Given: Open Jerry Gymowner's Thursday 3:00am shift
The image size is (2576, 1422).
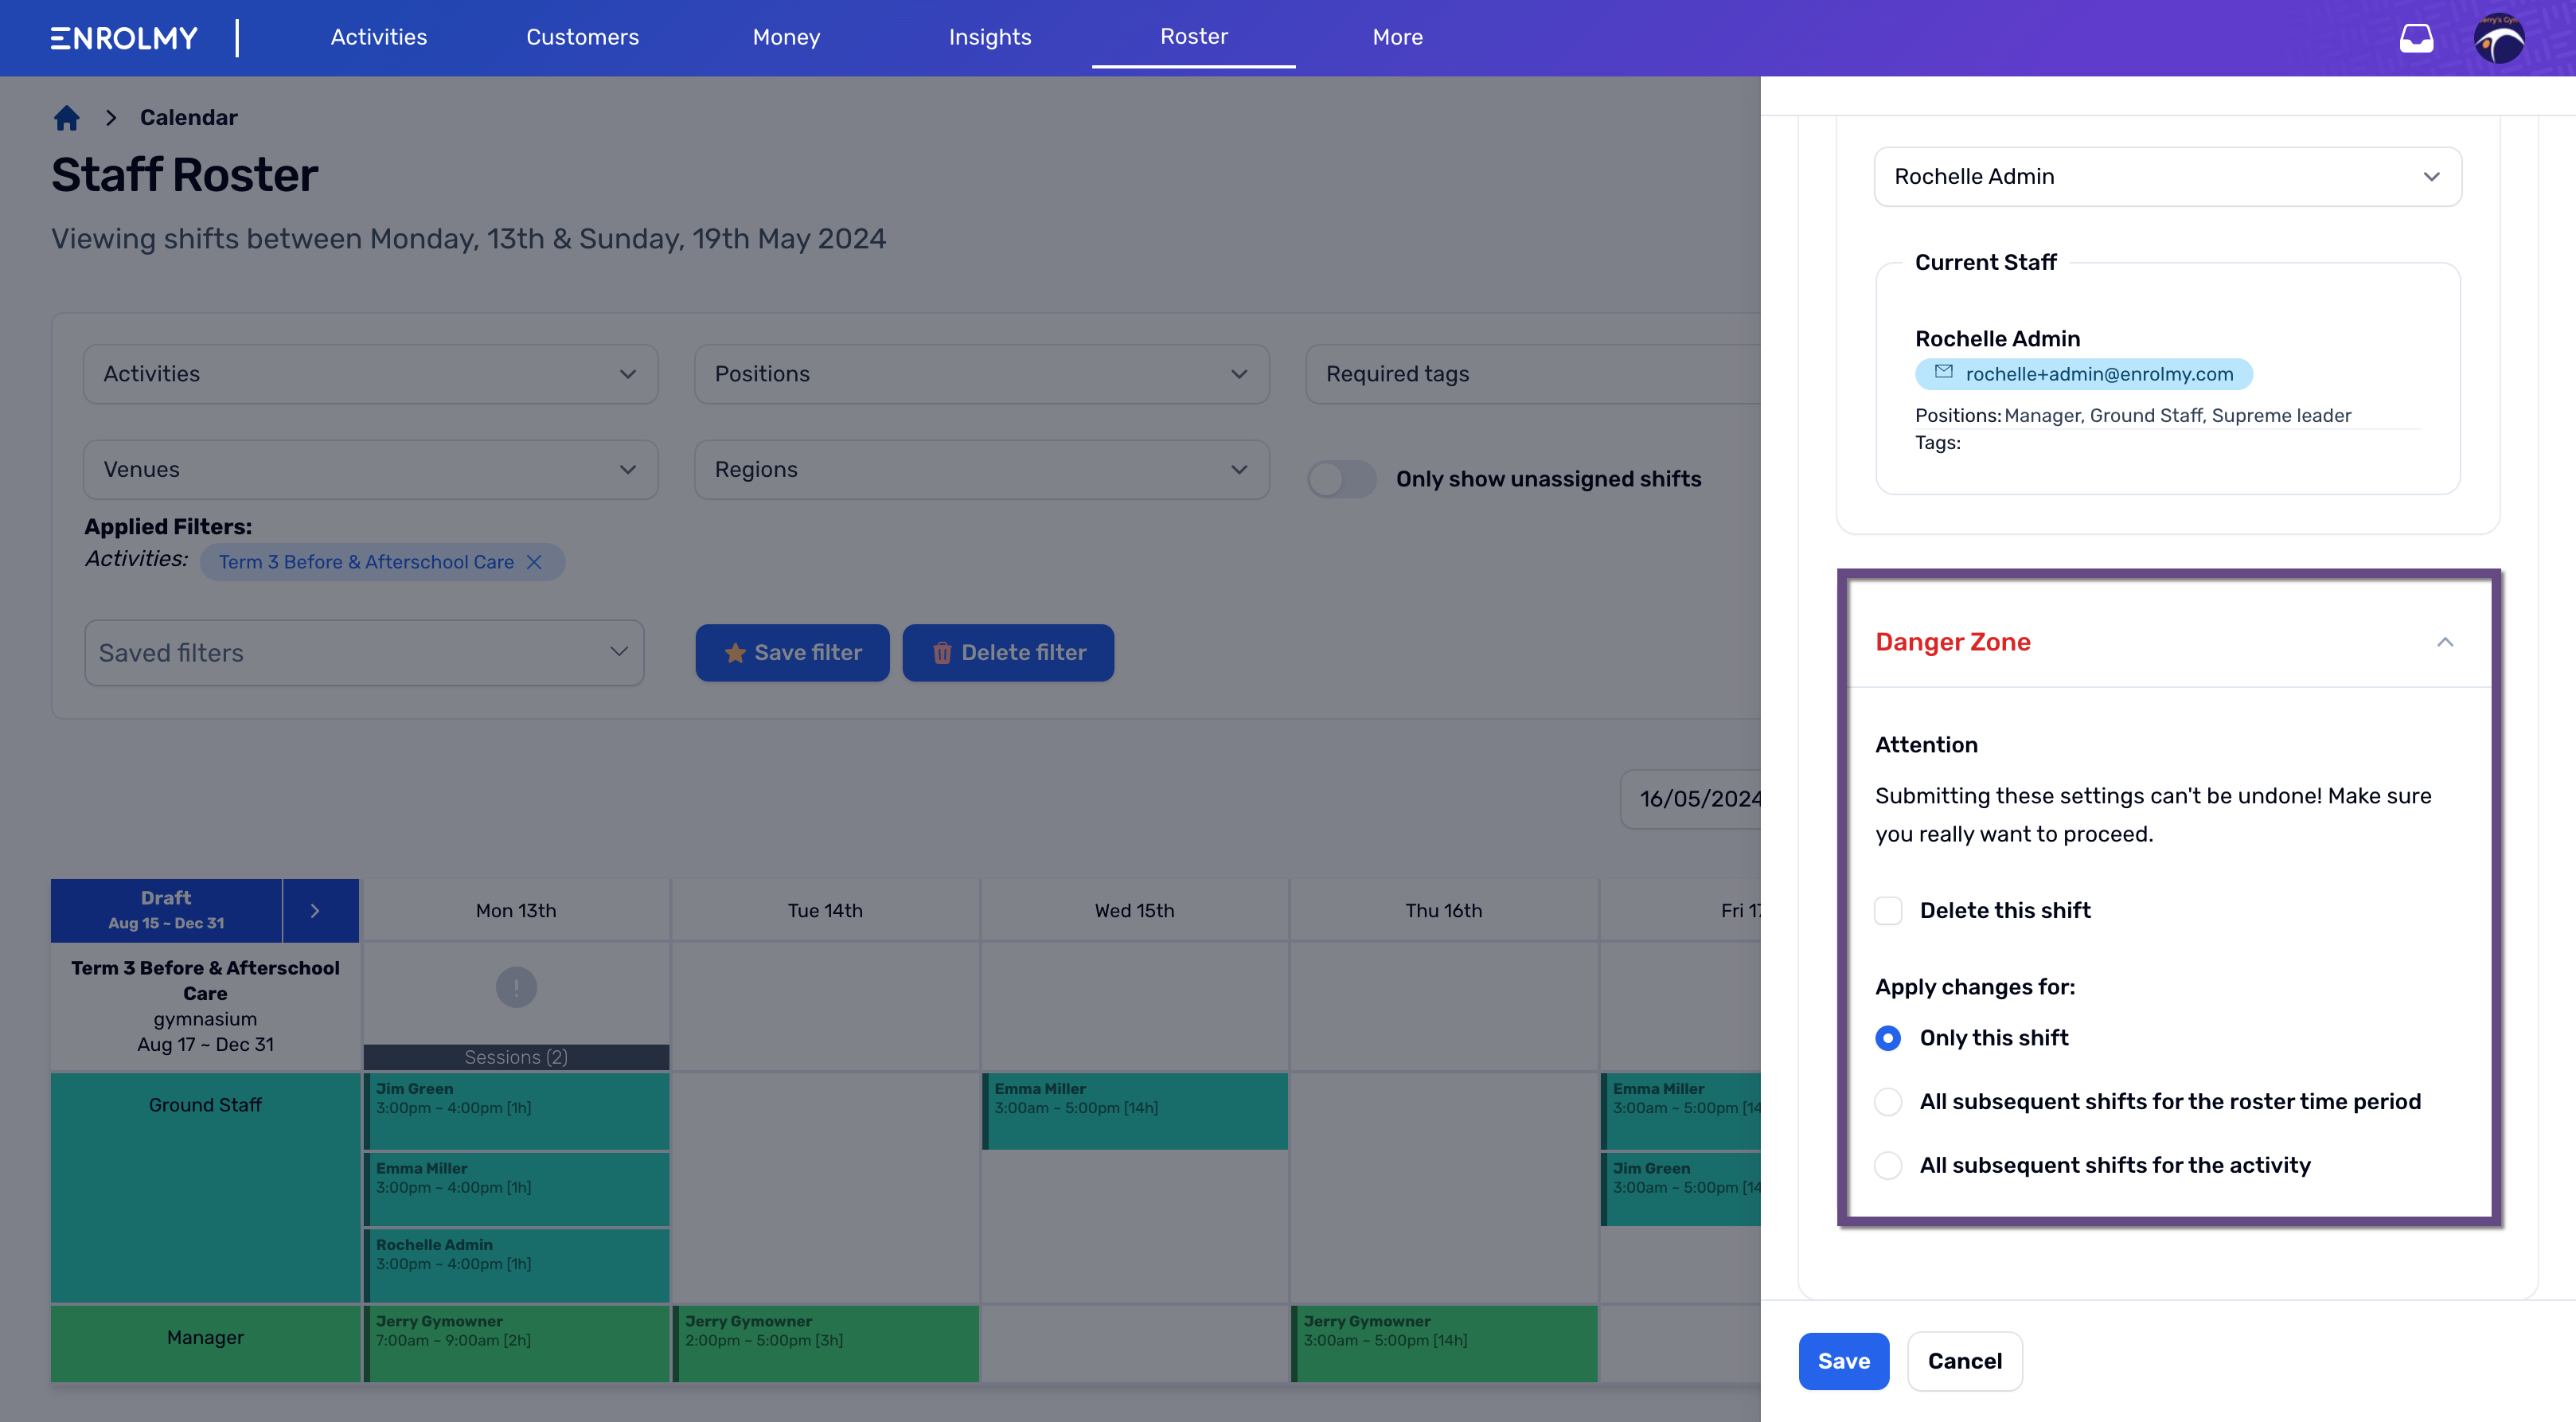Looking at the screenshot, I should (1443, 1343).
